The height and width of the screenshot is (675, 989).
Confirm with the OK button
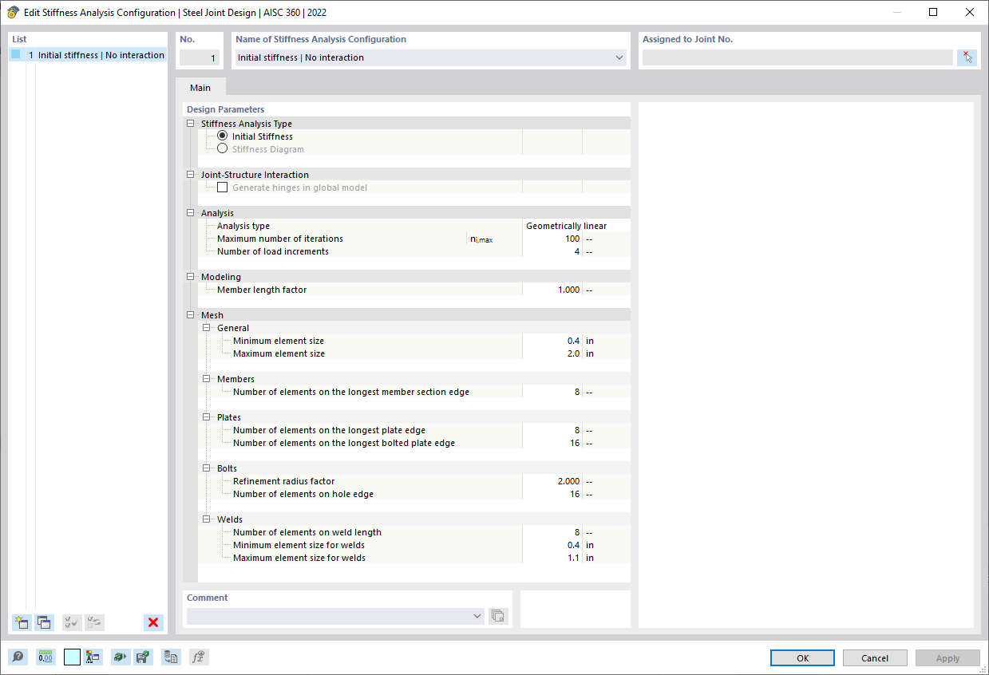802,658
